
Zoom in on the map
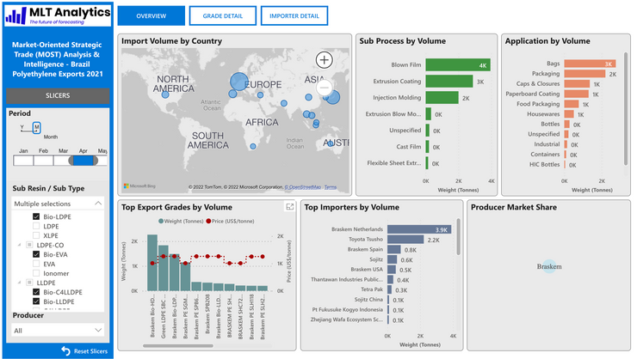click(324, 60)
